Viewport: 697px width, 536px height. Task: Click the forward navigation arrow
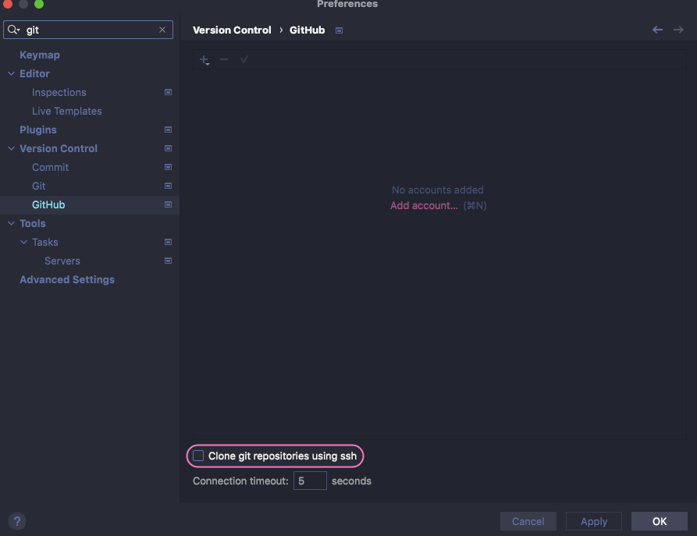coord(678,30)
